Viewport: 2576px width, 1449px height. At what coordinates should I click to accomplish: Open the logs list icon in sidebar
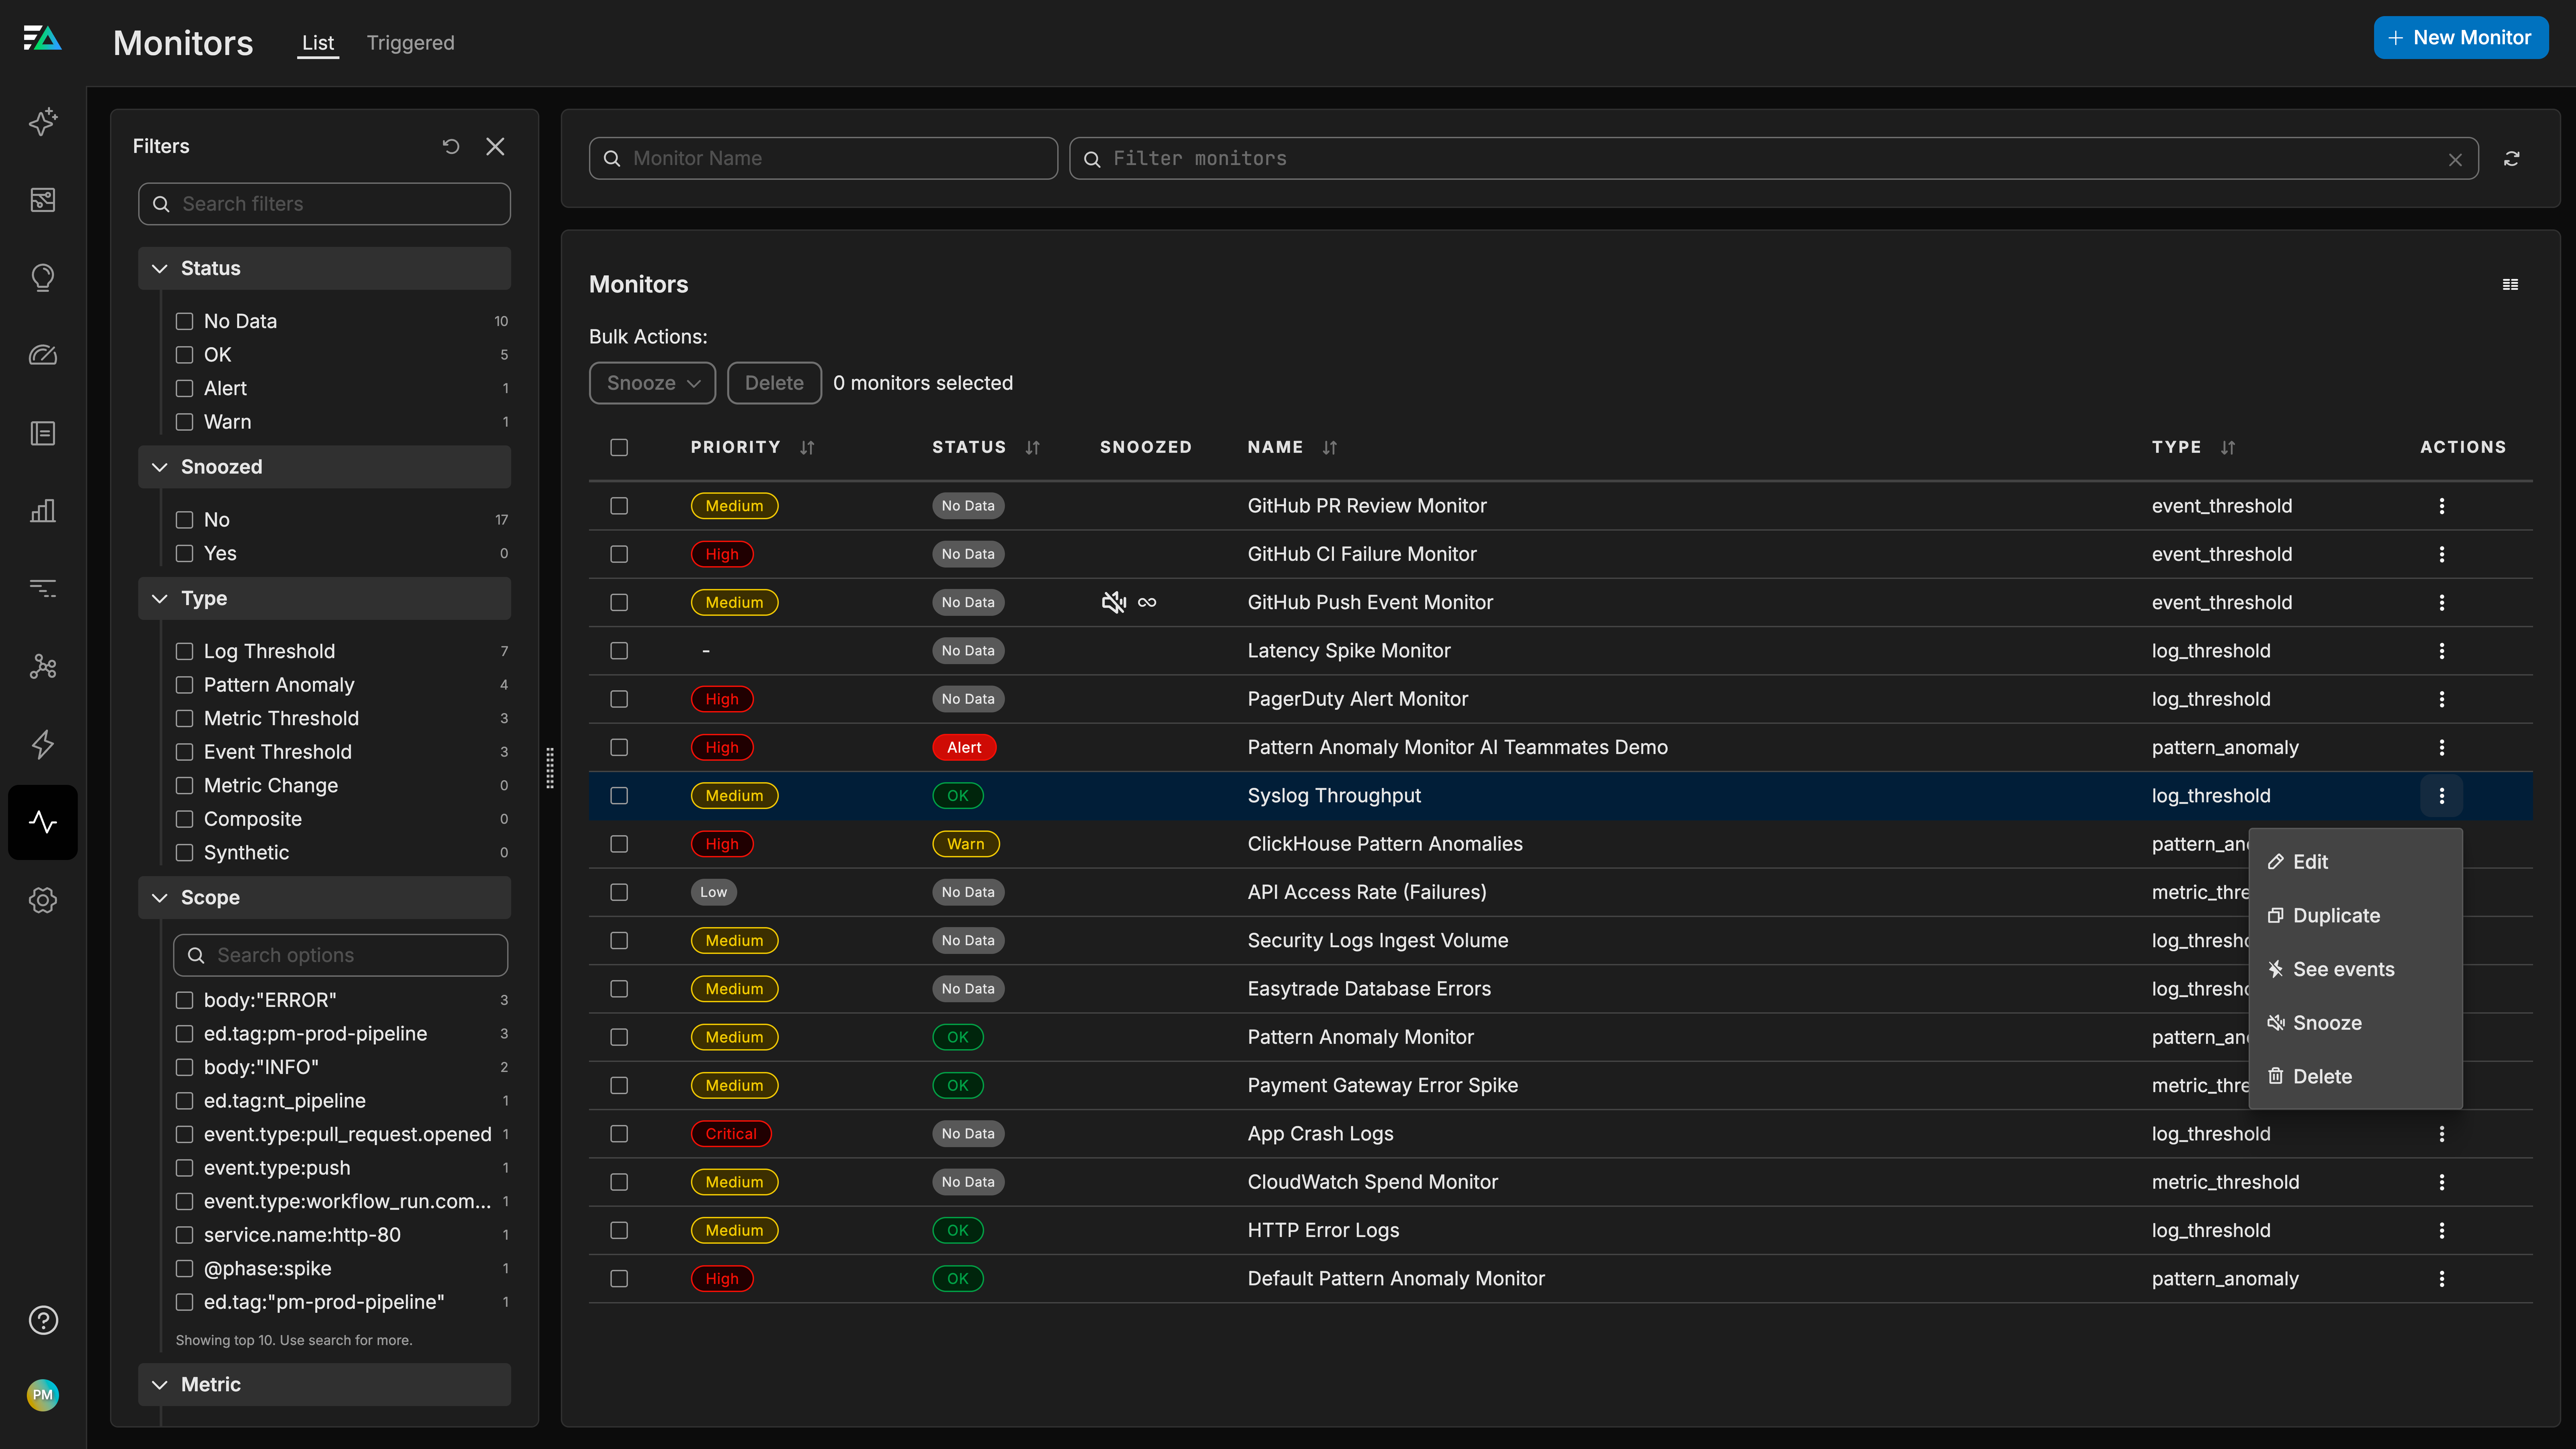(x=43, y=433)
